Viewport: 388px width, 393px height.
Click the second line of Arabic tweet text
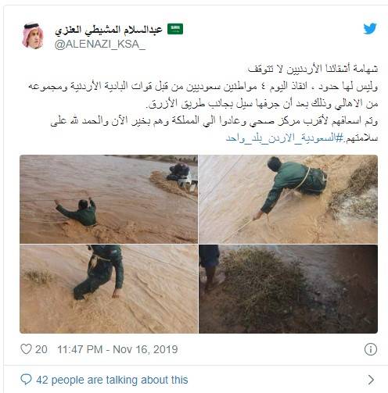[203, 87]
